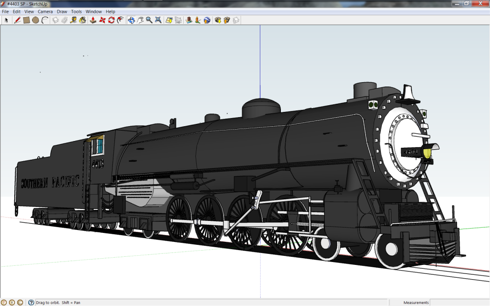The height and width of the screenshot is (306, 490).
Task: Restore down the SketchUp window
Action: point(467,3)
